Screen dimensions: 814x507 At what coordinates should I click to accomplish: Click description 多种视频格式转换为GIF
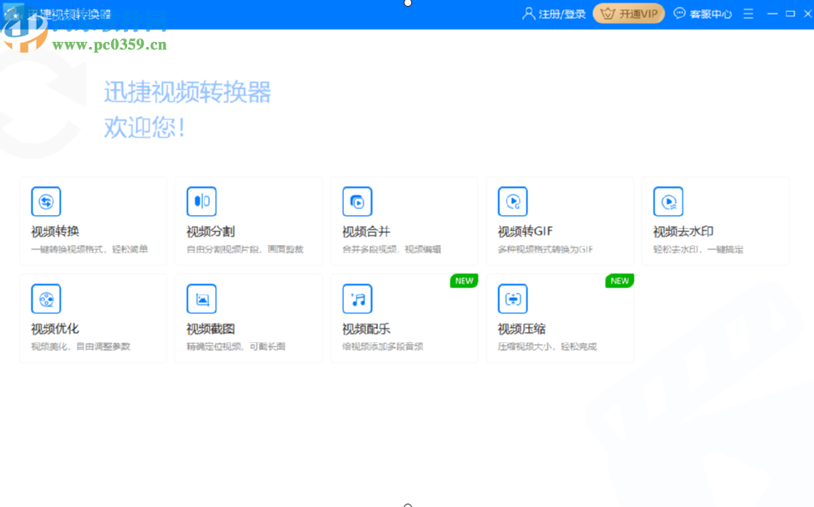545,249
